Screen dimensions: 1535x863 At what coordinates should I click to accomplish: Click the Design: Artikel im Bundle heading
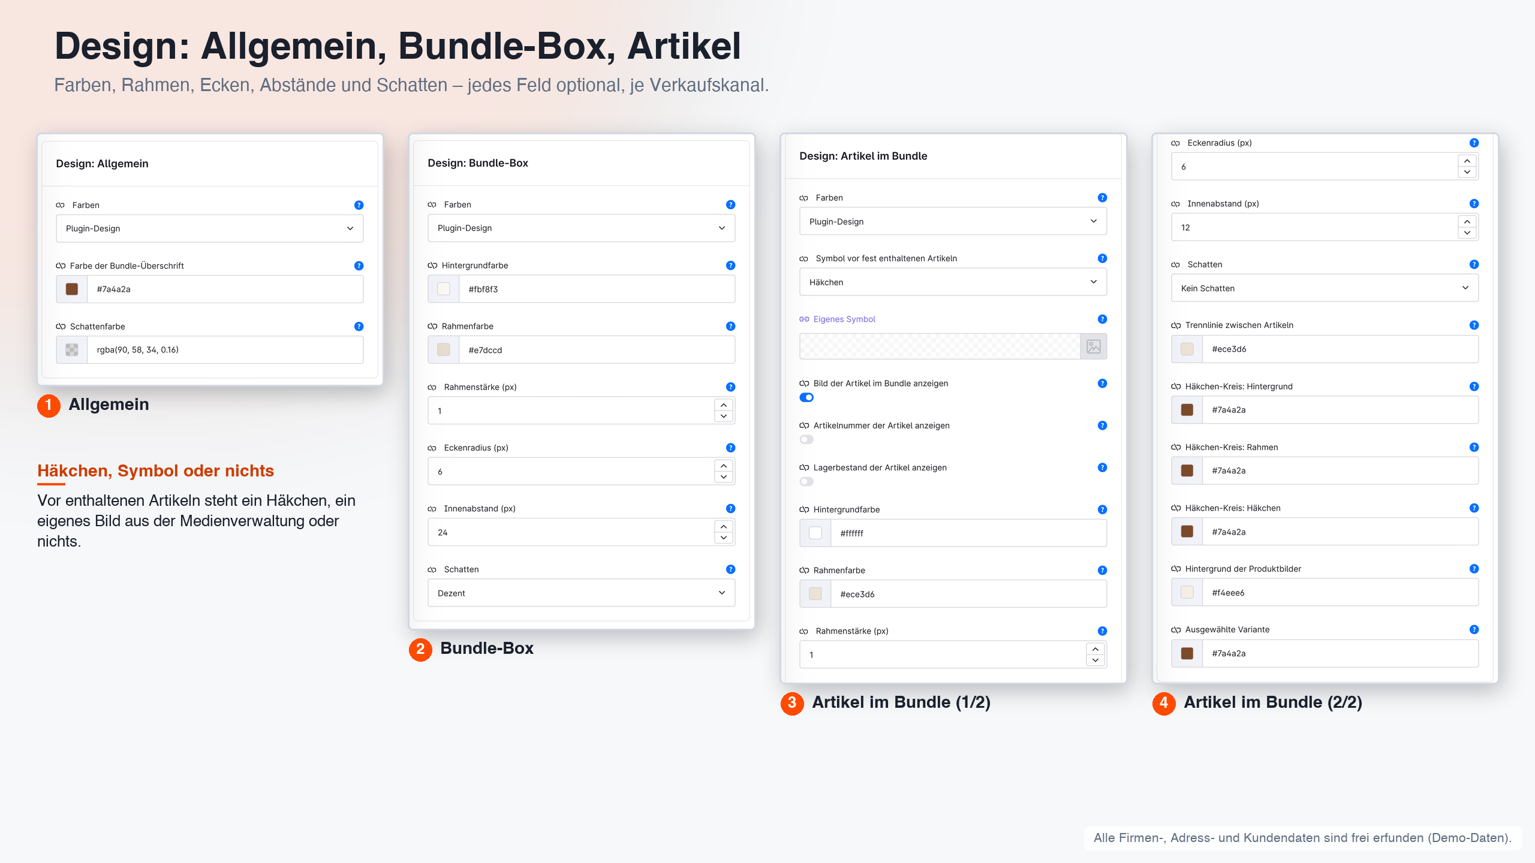(863, 156)
